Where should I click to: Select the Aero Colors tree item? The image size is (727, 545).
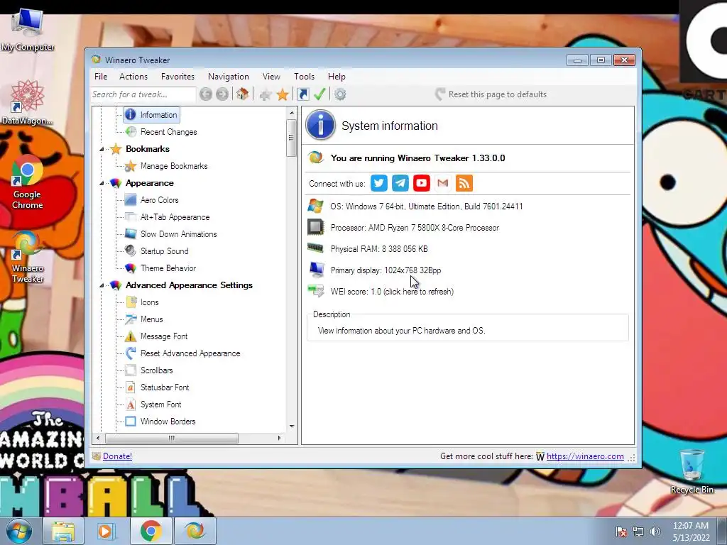pos(160,200)
